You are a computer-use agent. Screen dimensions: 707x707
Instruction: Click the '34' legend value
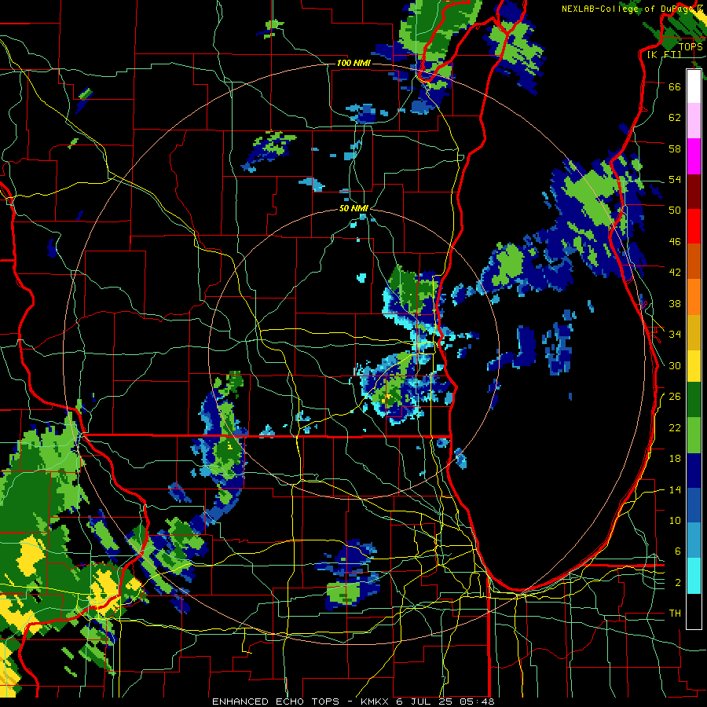tap(675, 334)
